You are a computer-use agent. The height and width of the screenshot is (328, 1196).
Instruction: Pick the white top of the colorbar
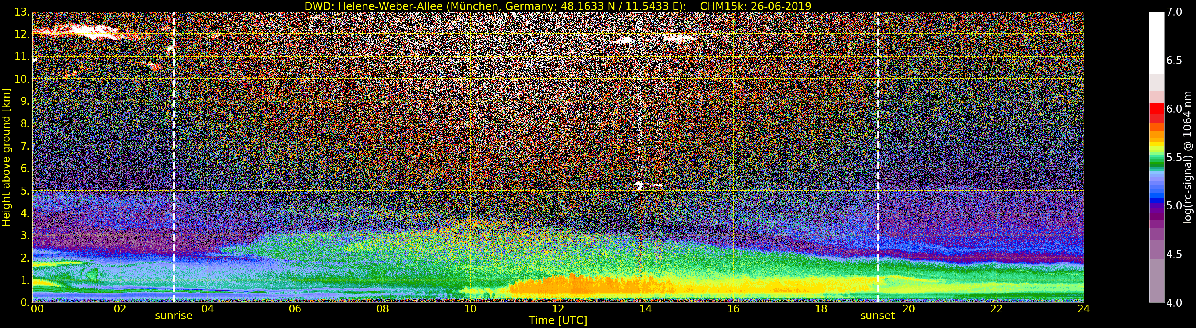pos(1157,43)
